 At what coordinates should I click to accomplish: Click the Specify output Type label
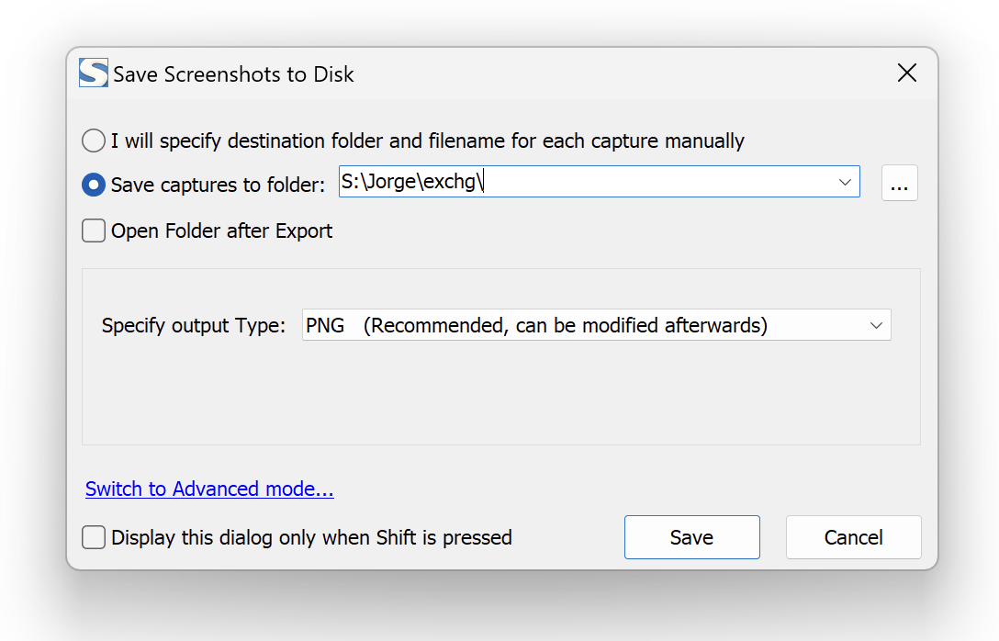194,325
